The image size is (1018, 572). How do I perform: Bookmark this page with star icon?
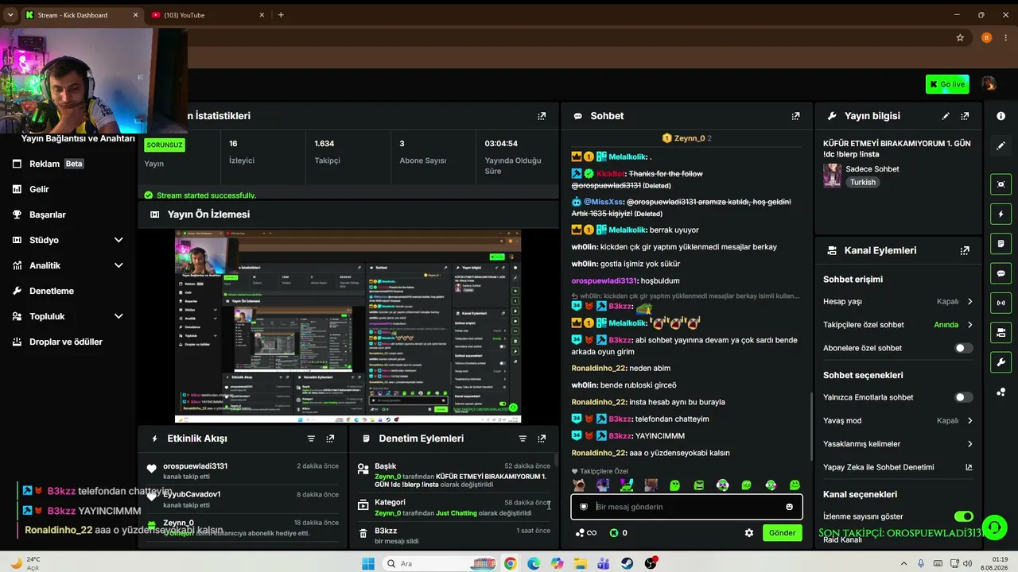[960, 37]
